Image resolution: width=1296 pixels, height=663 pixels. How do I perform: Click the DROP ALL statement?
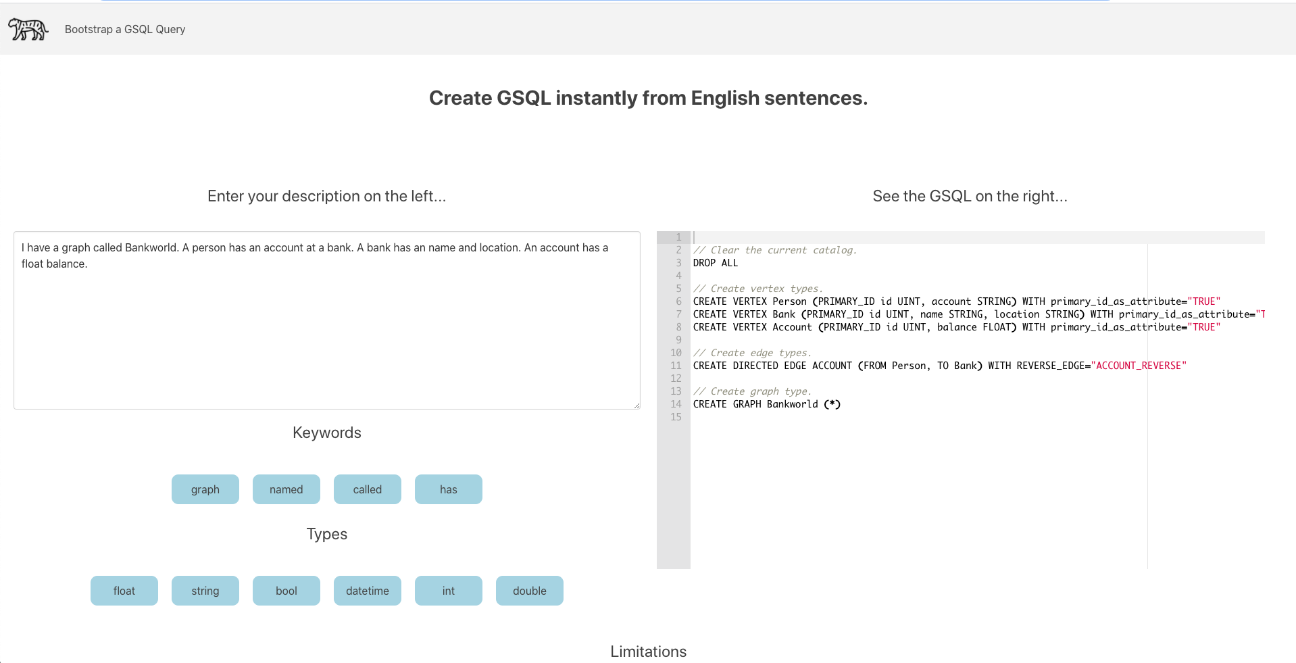(716, 263)
